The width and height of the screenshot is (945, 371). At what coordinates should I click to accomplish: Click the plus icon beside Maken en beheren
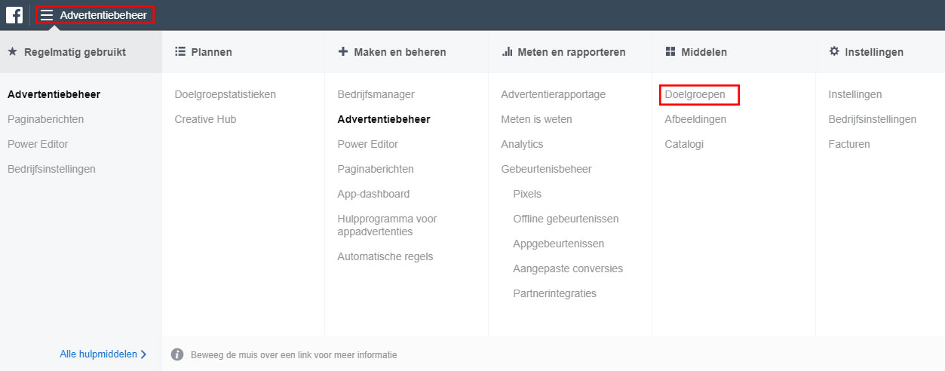coord(343,52)
